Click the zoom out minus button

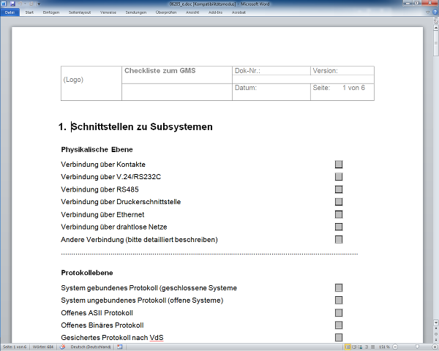[x=396, y=347]
